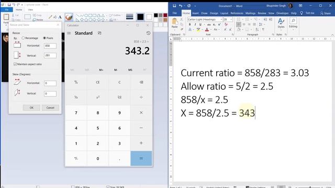Apply Italic formatting in Word
335x188 pixels.
pos(195,25)
